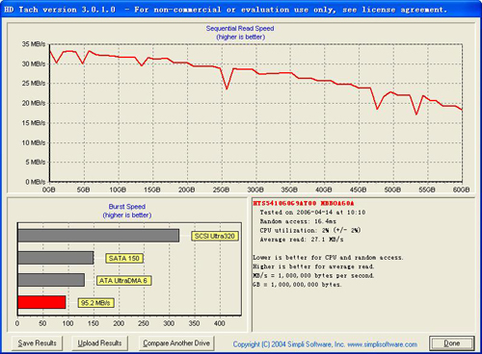The image size is (482, 354).
Task: Open Compare Another Drive
Action: coord(176,343)
